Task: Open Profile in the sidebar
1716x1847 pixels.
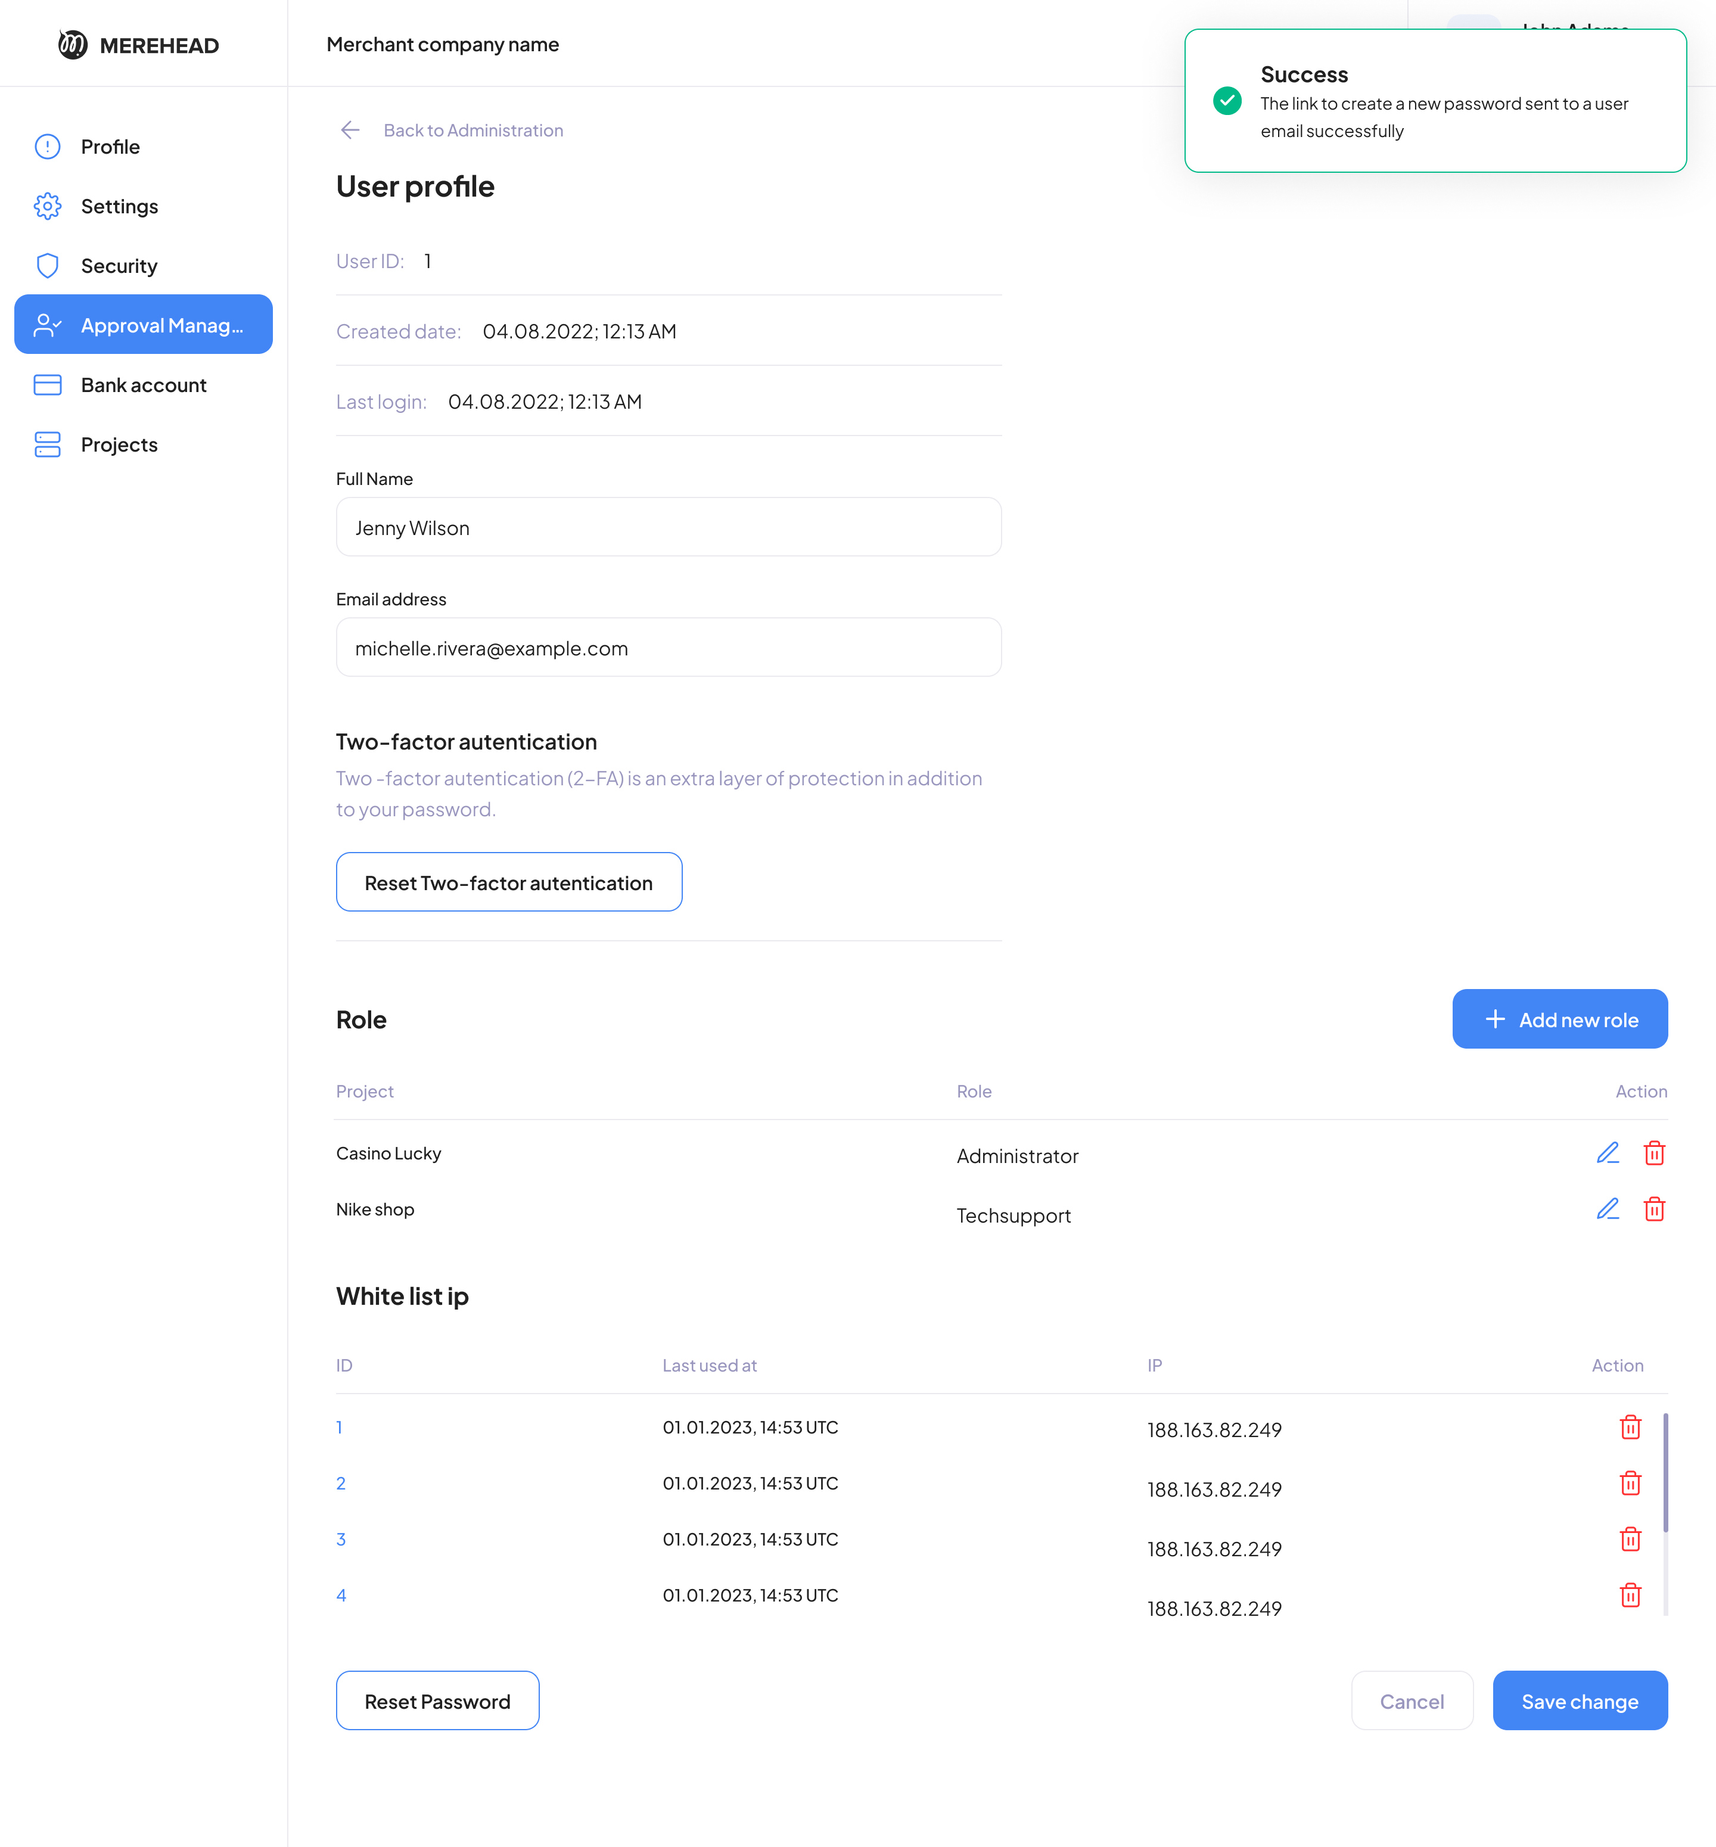Action: (x=110, y=147)
